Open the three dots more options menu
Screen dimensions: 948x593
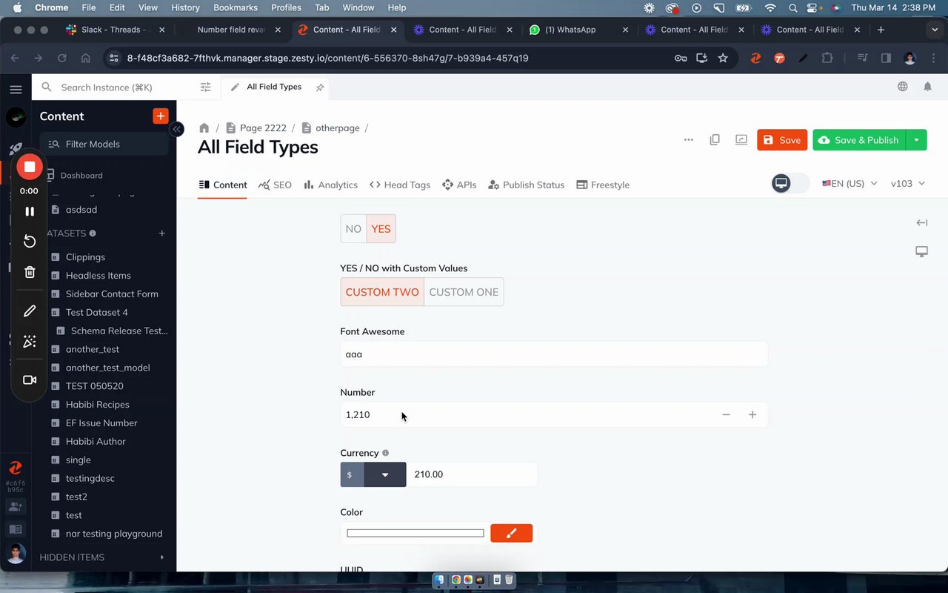coord(688,139)
